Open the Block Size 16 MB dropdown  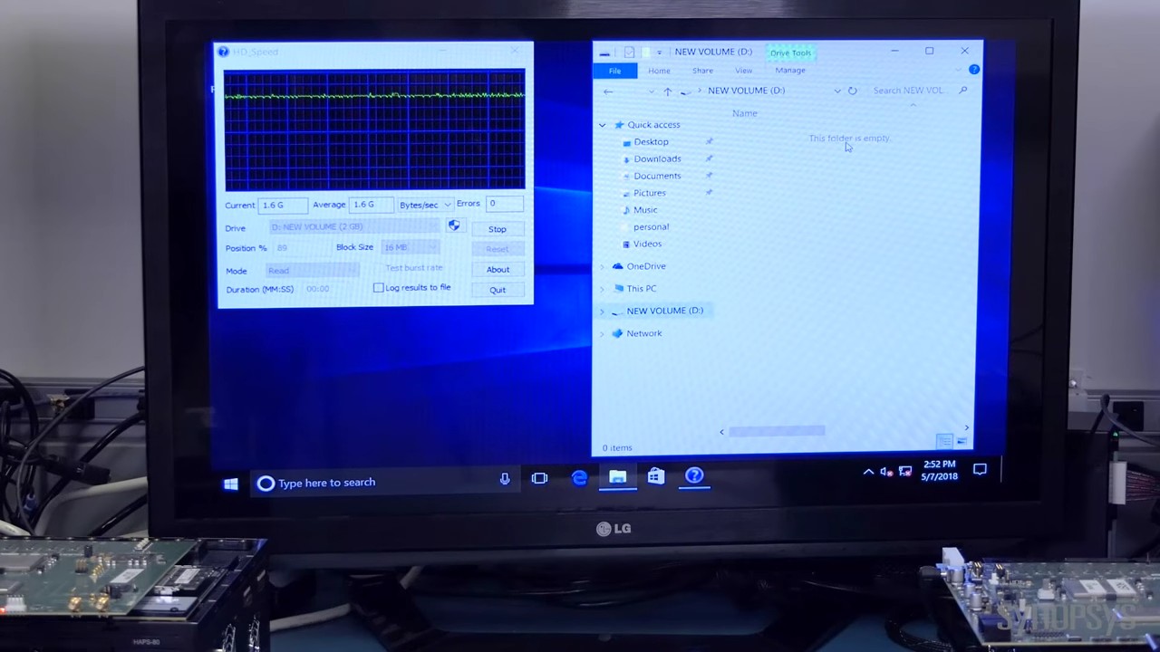411,247
